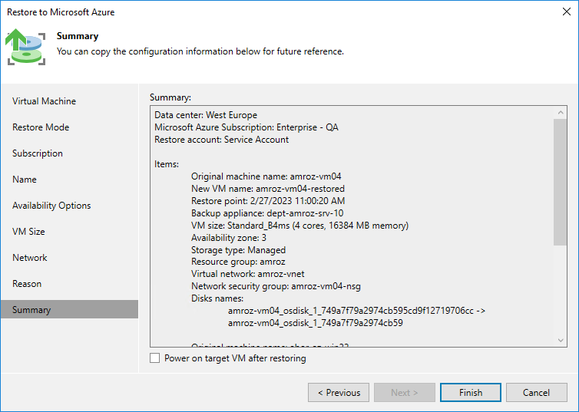This screenshot has width=579, height=412.
Task: Go to the Network step
Action: (x=30, y=258)
